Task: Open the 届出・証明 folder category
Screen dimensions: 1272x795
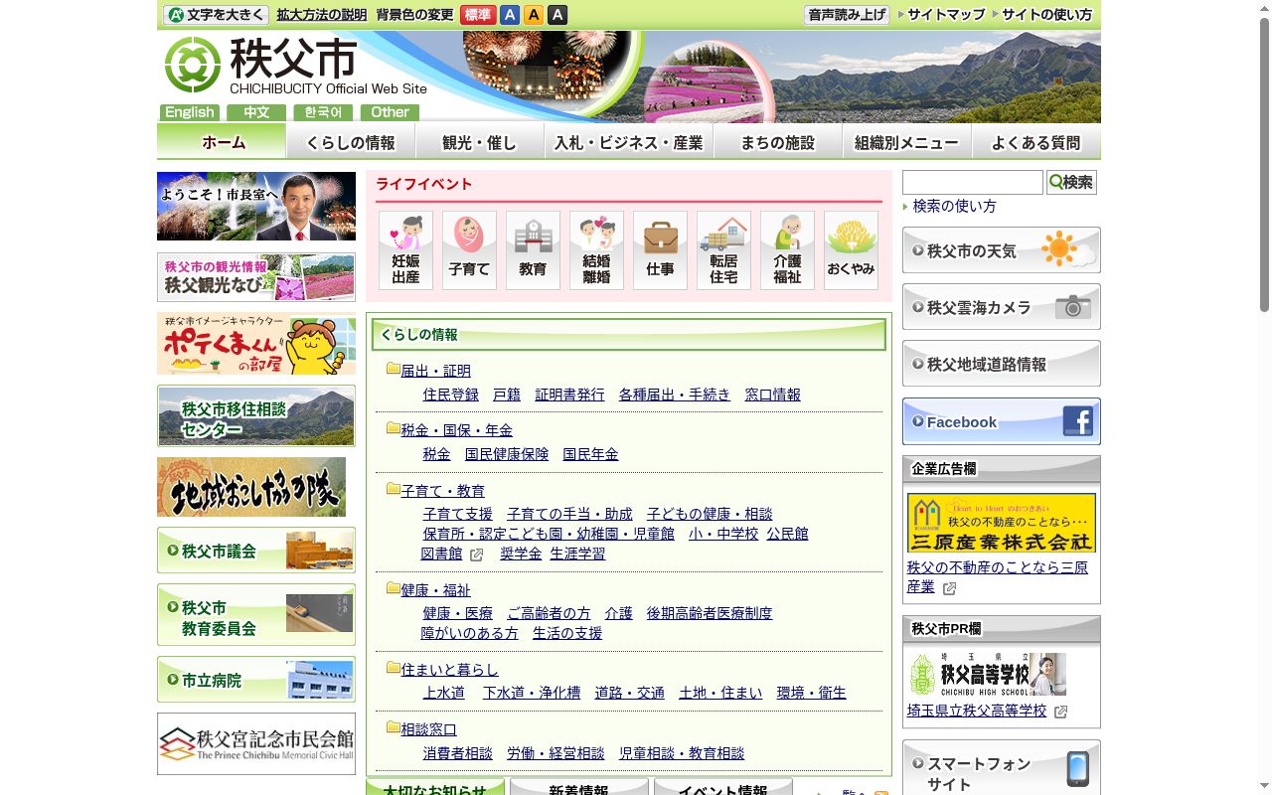Action: tap(435, 371)
